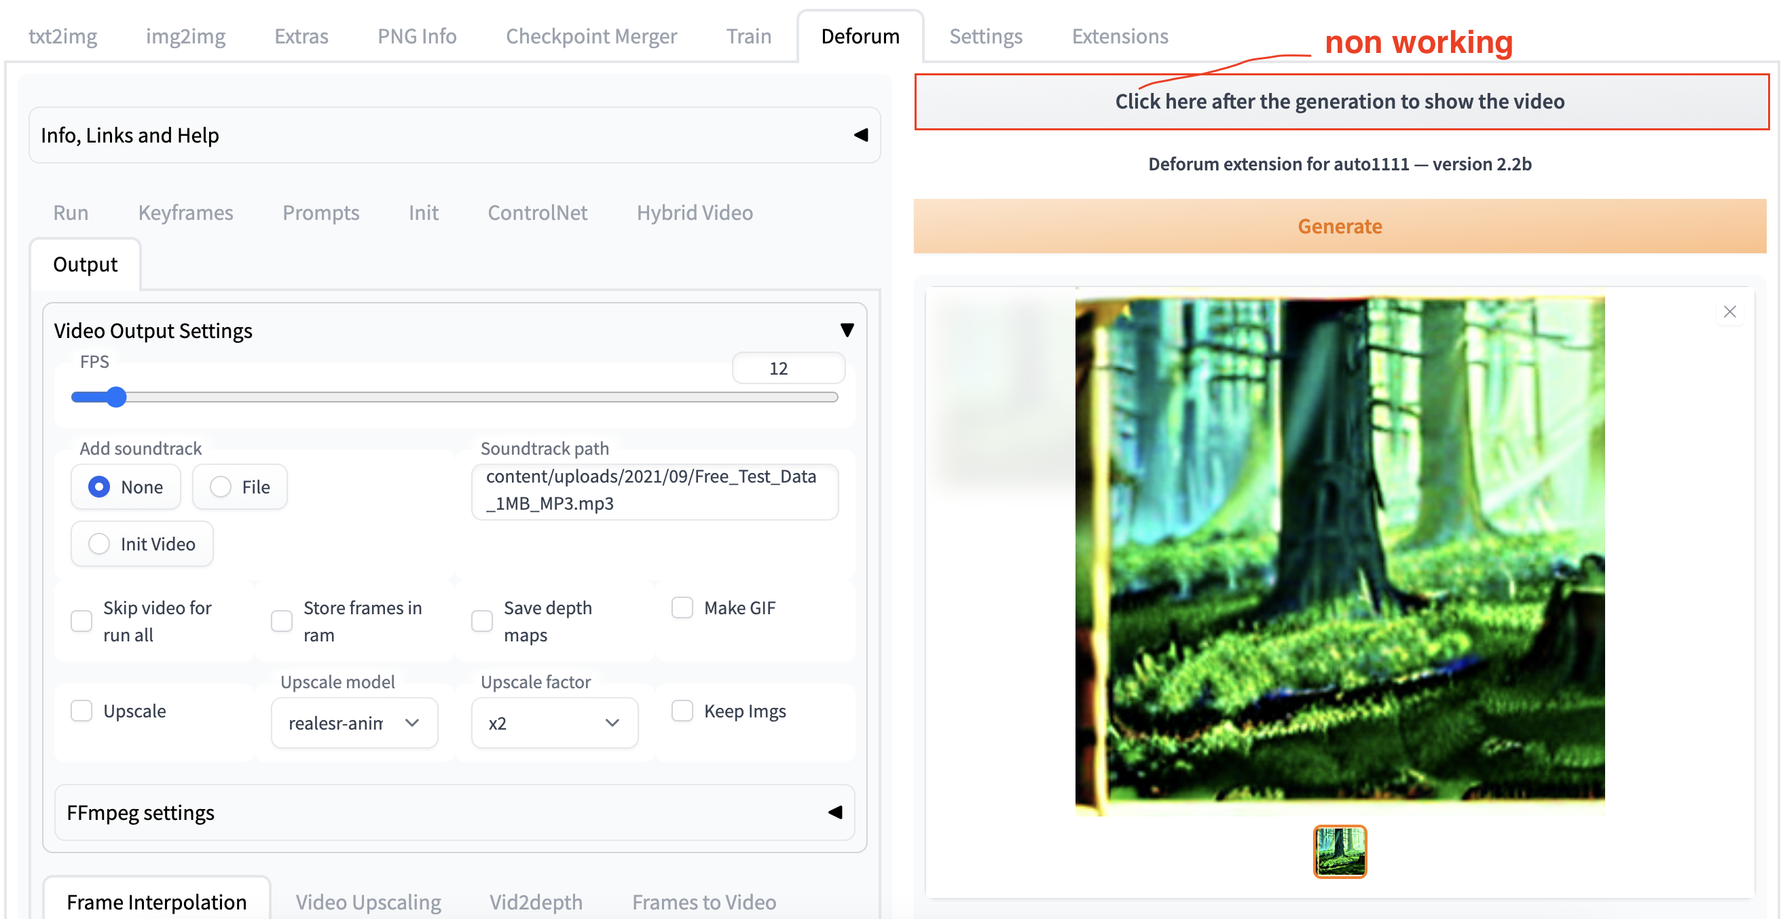Viewport: 1783px width, 919px height.
Task: Enable Save depth maps checkbox
Action: [482, 621]
